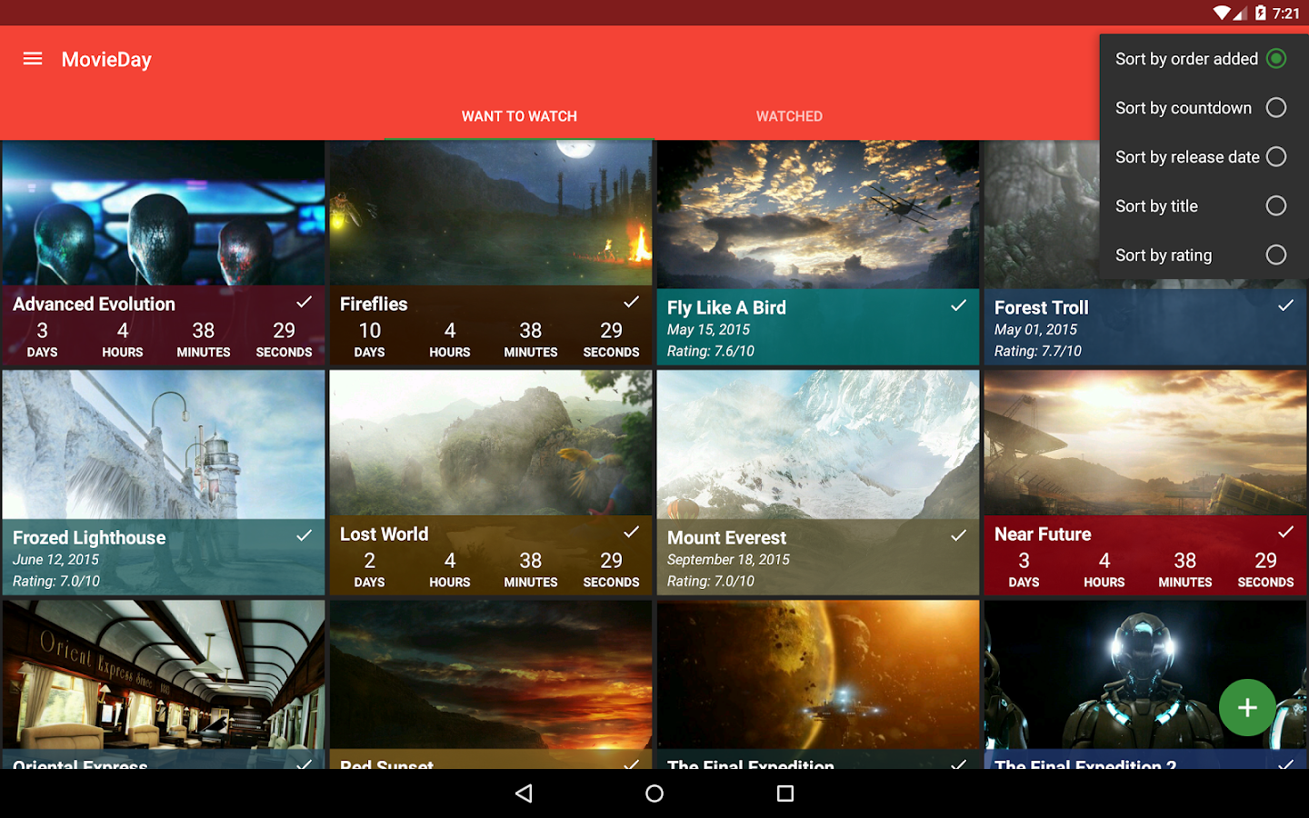This screenshot has width=1309, height=818.
Task: Mark Lost World as watched checkmark
Action: coord(631,532)
